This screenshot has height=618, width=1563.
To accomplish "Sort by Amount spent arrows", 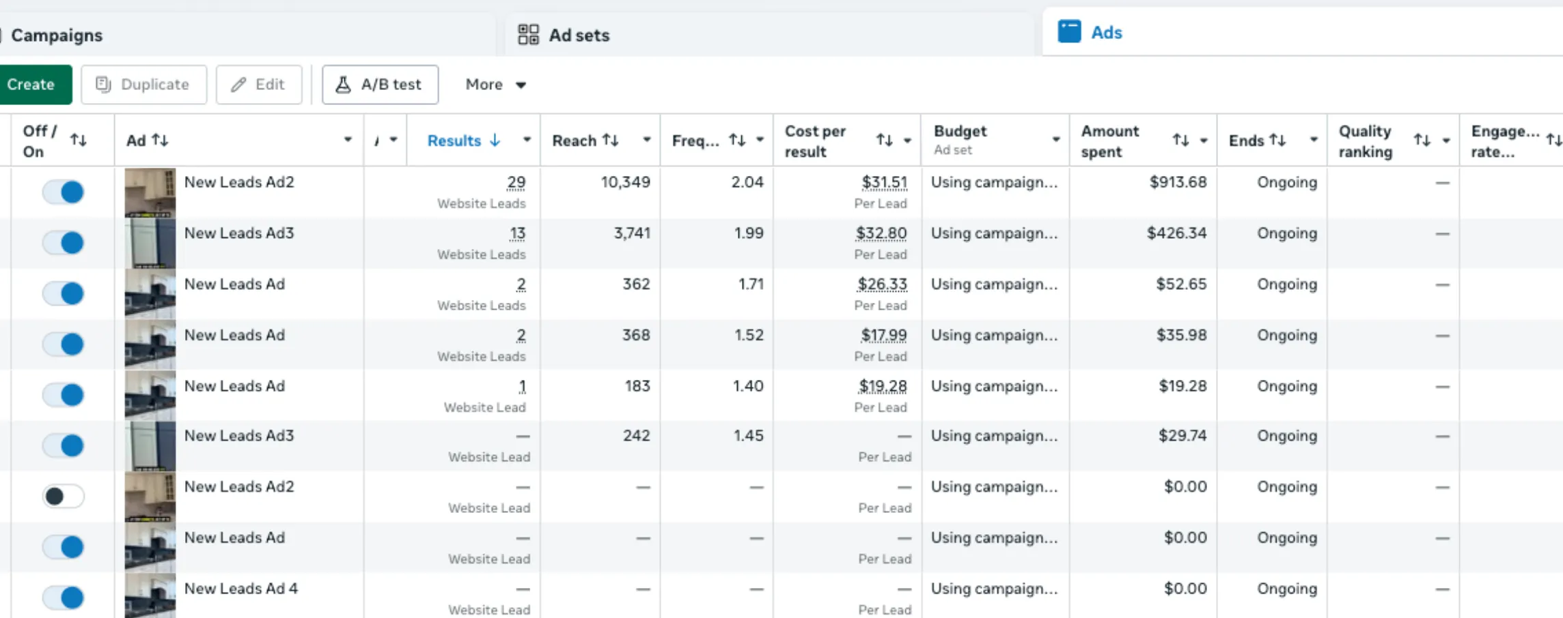I will click(1181, 140).
